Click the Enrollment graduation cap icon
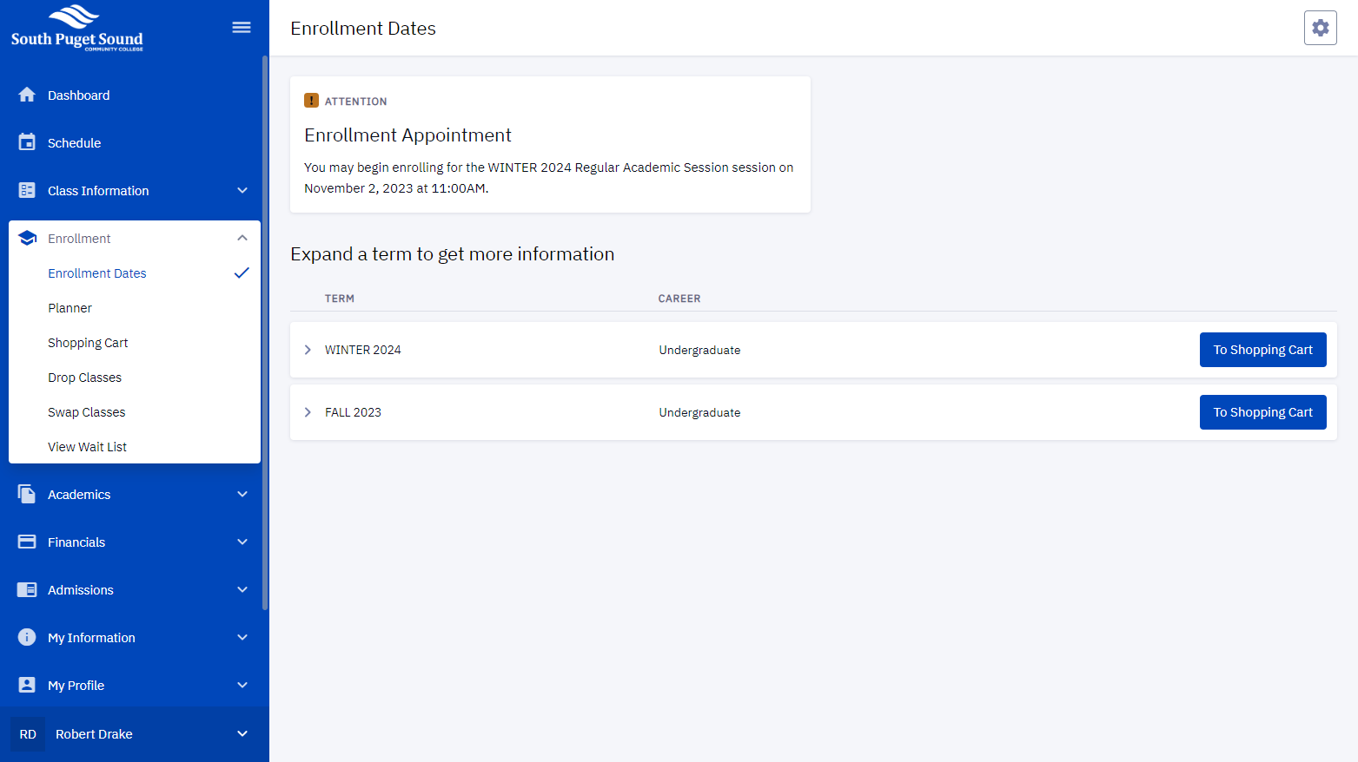 pyautogui.click(x=27, y=238)
